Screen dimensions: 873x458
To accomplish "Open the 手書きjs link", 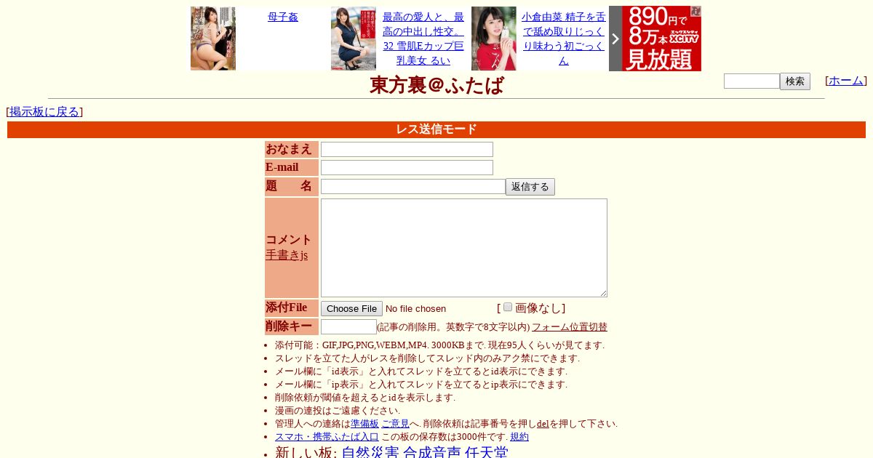I will pyautogui.click(x=287, y=255).
